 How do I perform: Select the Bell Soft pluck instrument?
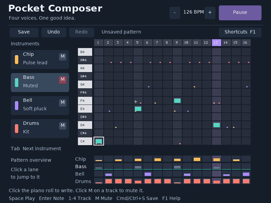point(40,106)
